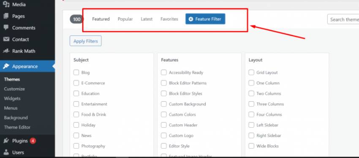Click the Users person icon
The height and width of the screenshot is (158, 359).
6,152
